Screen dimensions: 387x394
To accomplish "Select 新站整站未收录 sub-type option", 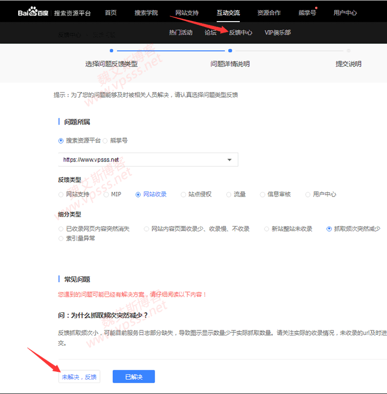I will (267, 229).
